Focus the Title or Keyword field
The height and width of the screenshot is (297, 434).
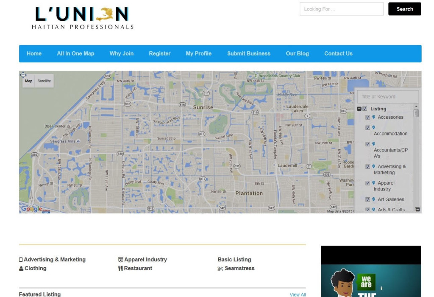click(388, 97)
